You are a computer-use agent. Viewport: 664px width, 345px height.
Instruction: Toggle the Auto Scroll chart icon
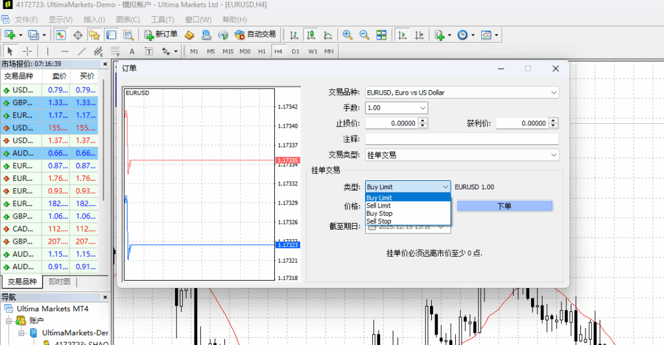coord(402,35)
